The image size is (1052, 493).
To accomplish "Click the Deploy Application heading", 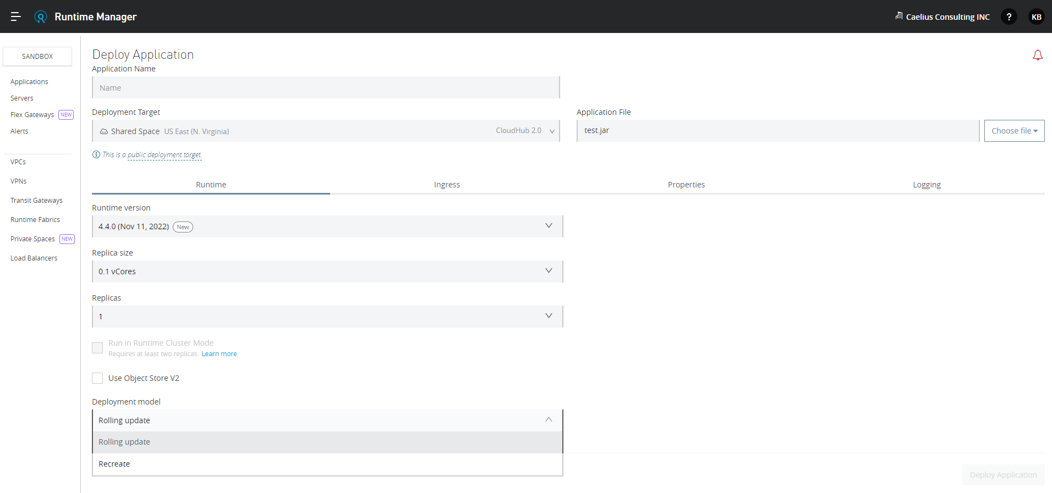I will coord(143,54).
